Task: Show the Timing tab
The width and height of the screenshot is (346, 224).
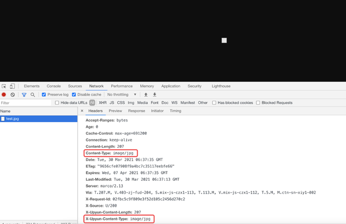Action: (175, 111)
